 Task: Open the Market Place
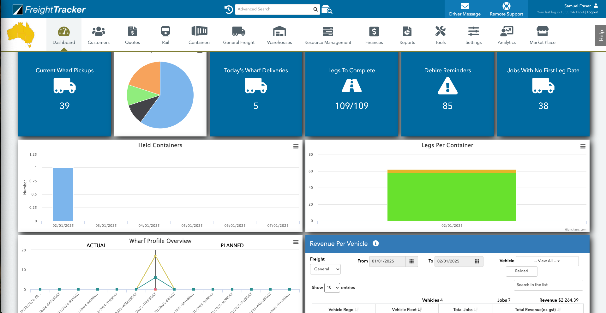coord(542,35)
